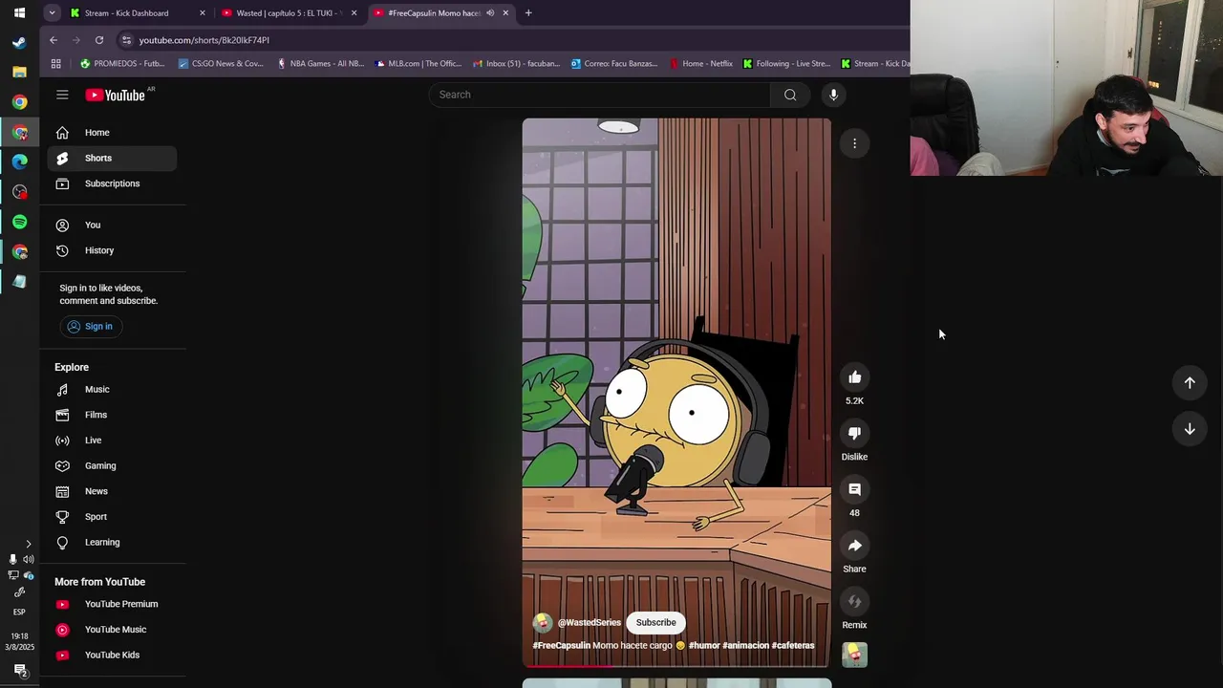1223x688 pixels.
Task: Open Learning in Explore
Action: pos(112,542)
